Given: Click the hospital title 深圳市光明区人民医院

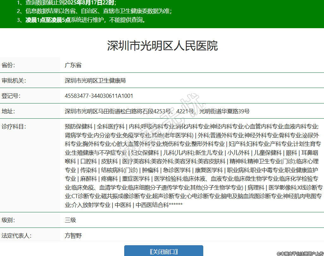Looking at the screenshot, I should 162,46.
